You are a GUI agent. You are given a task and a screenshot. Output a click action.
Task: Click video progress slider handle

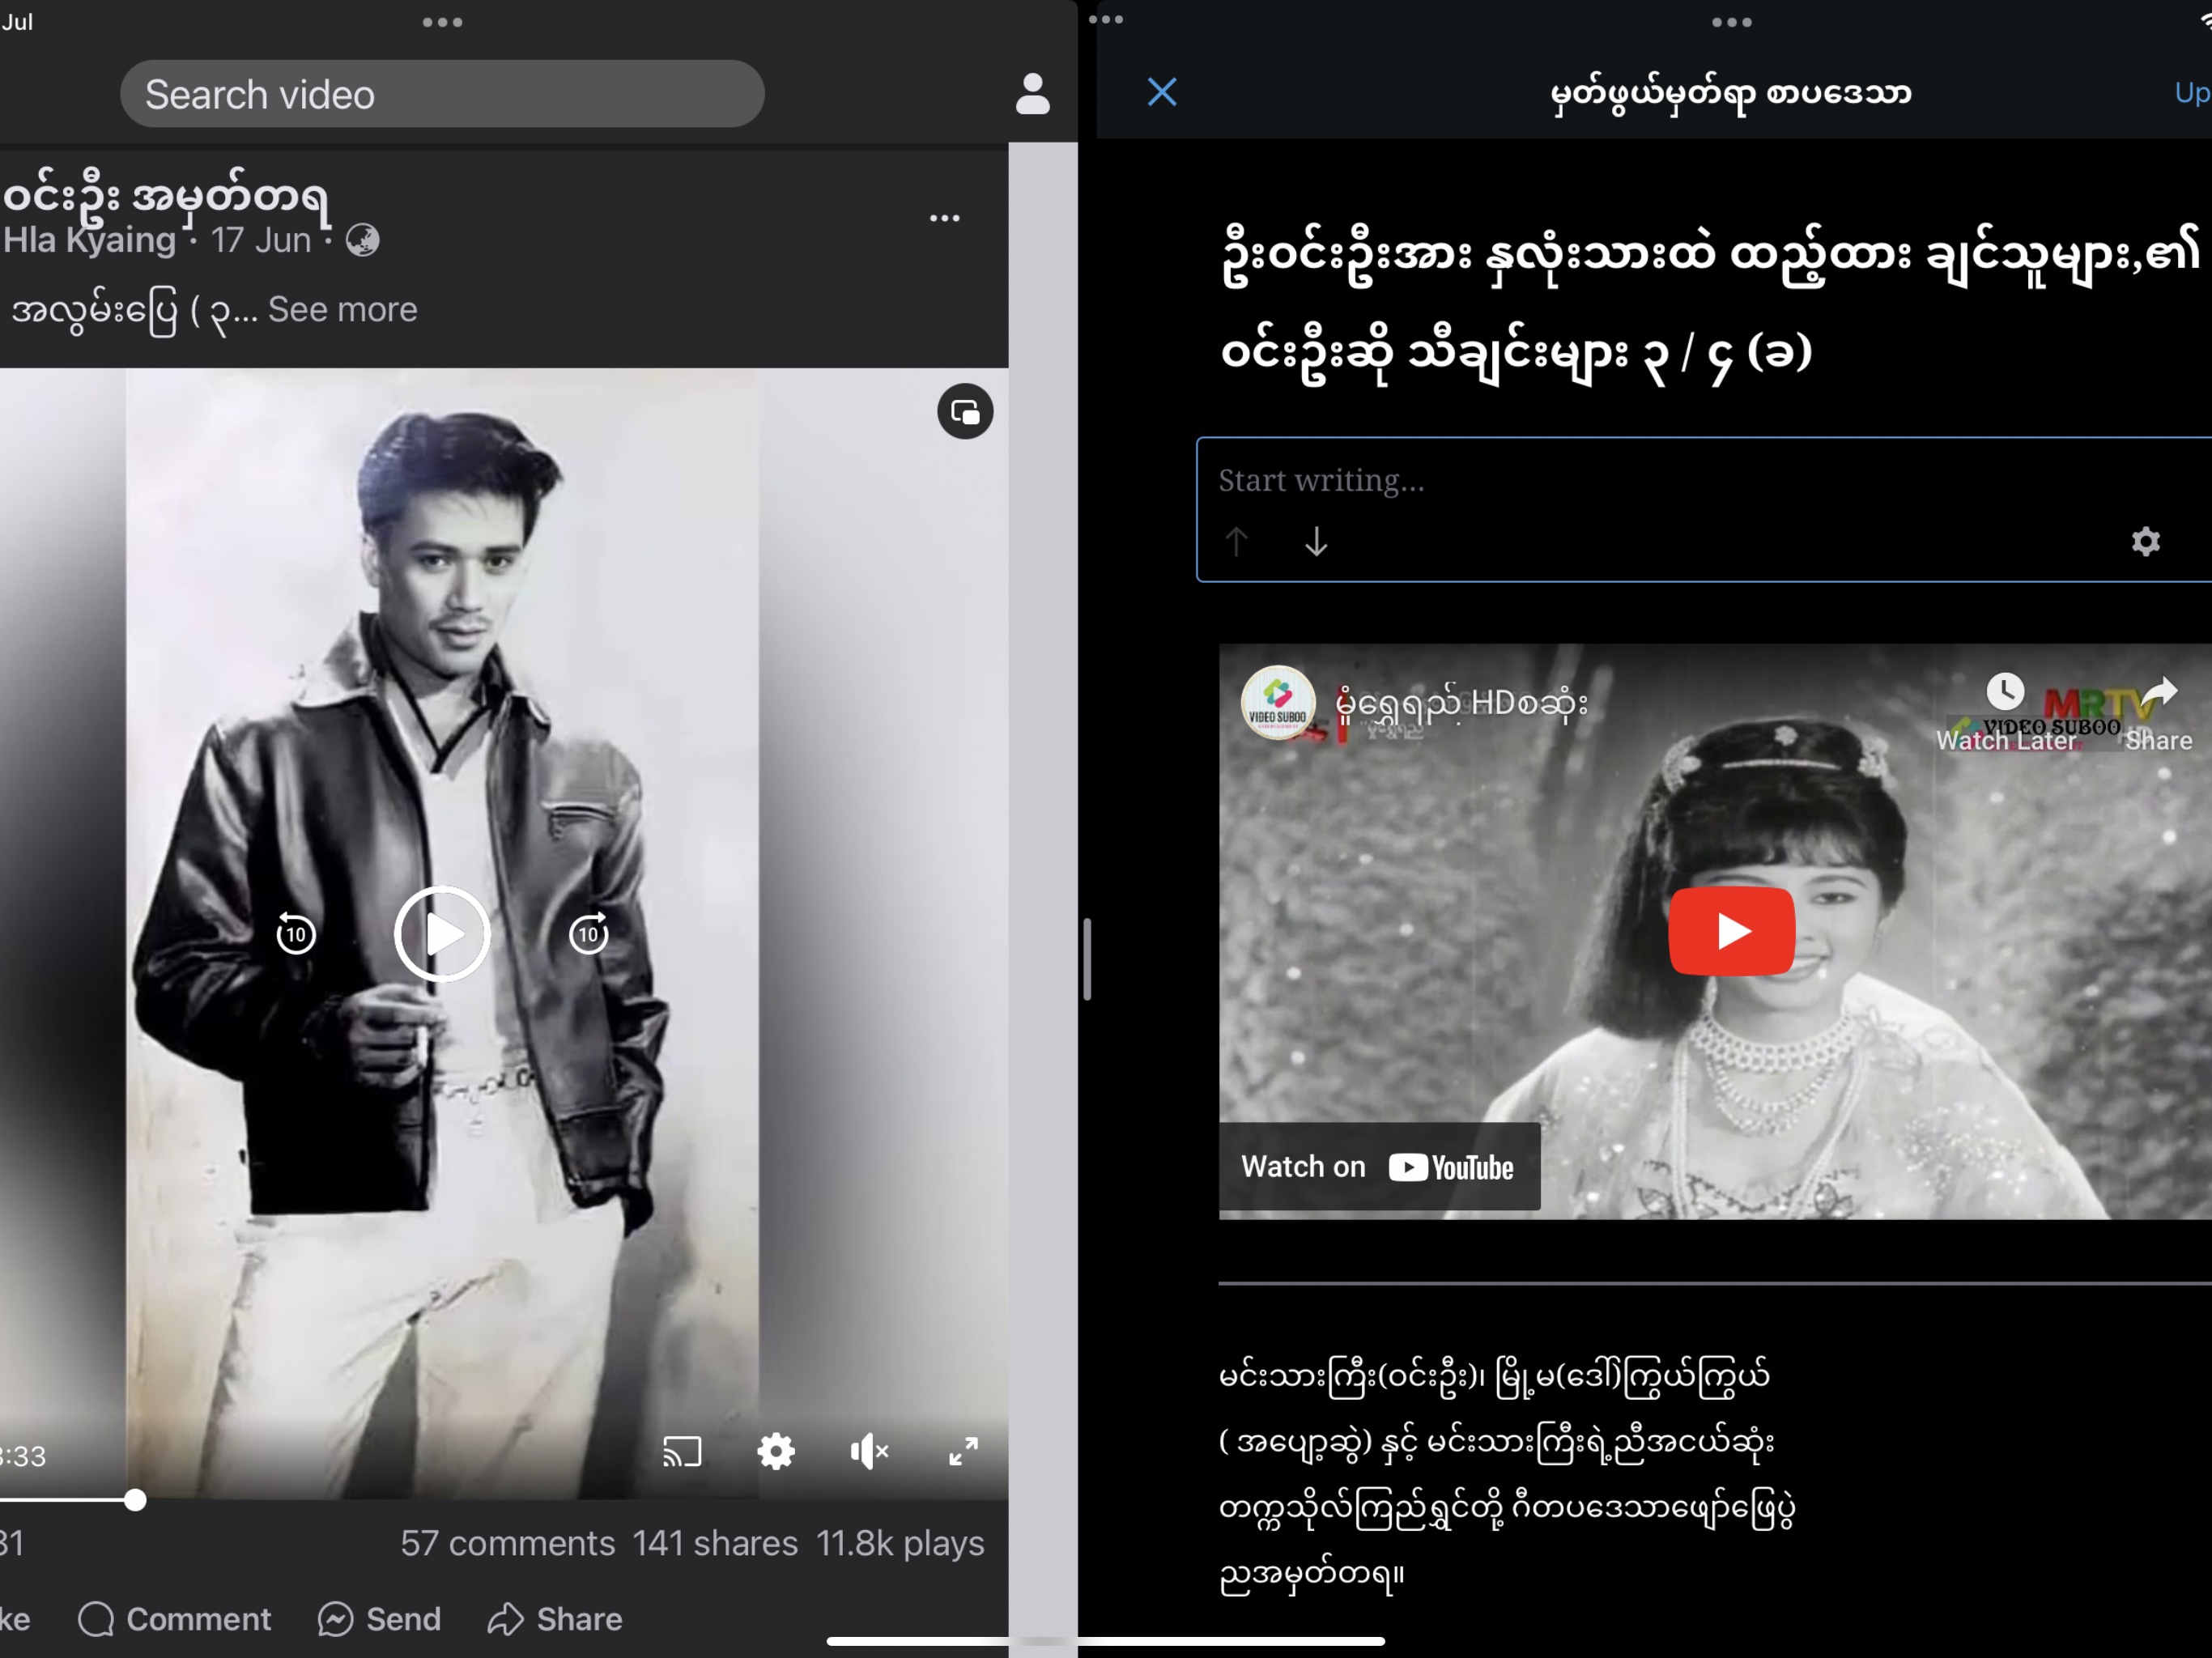(135, 1500)
